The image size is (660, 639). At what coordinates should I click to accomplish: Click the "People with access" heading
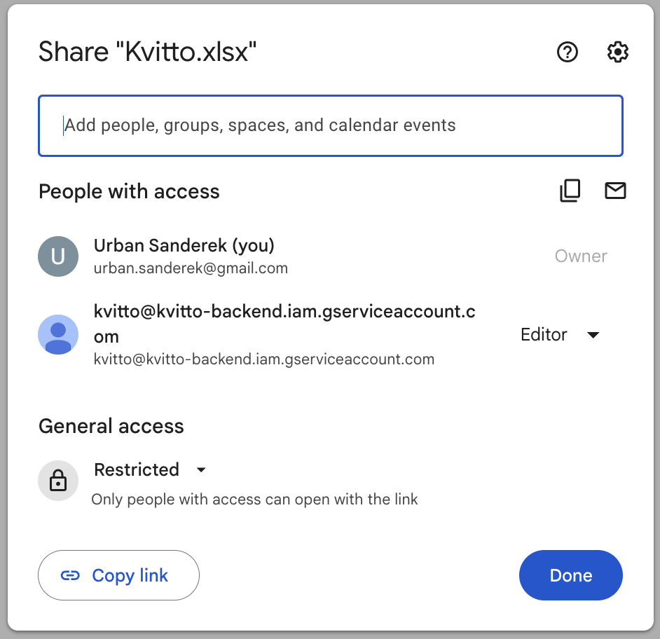[129, 191]
